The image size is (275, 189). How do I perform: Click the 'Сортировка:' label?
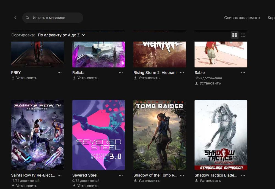(x=23, y=35)
